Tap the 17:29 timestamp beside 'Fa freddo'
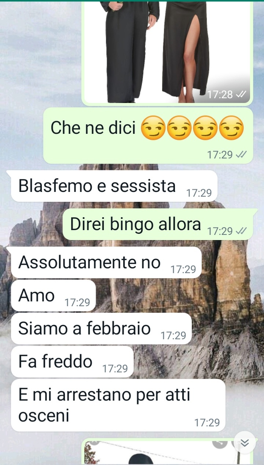This screenshot has height=465, width=264. (x=115, y=369)
